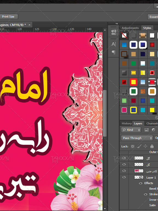Open the Kind layer filter dropdown
Image resolution: width=158 pixels, height=211 pixels.
[131, 130]
